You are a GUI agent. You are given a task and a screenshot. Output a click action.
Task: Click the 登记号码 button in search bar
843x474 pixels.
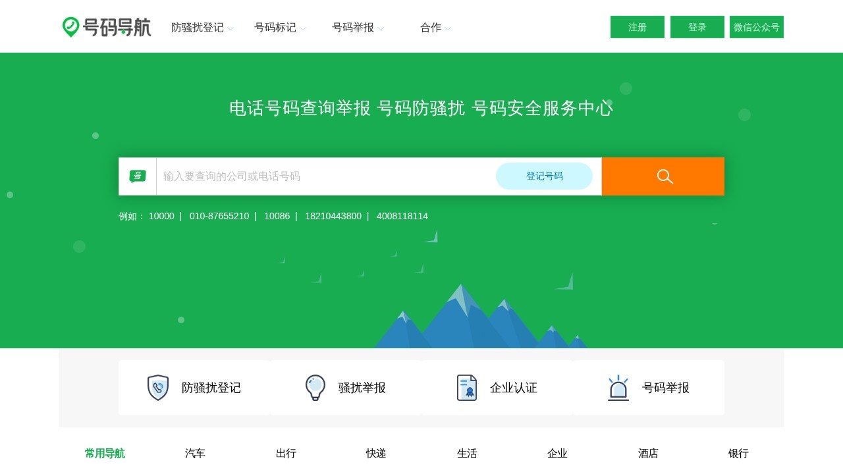(545, 176)
